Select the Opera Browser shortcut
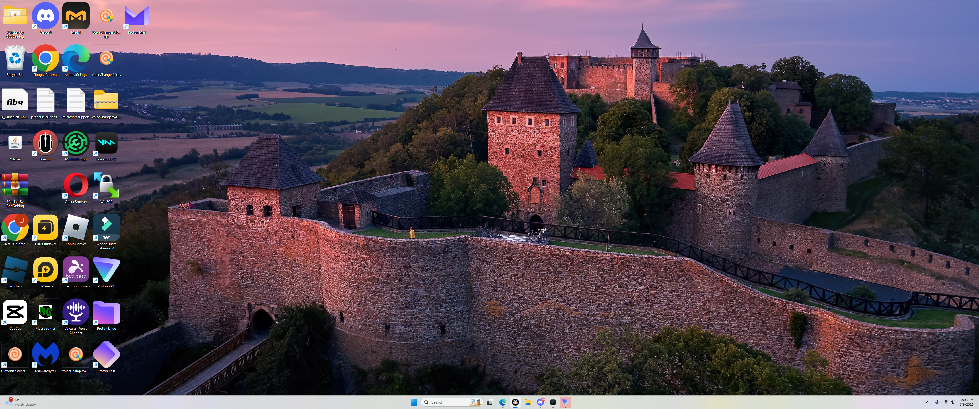Viewport: 979px width, 409px height. 76,185
